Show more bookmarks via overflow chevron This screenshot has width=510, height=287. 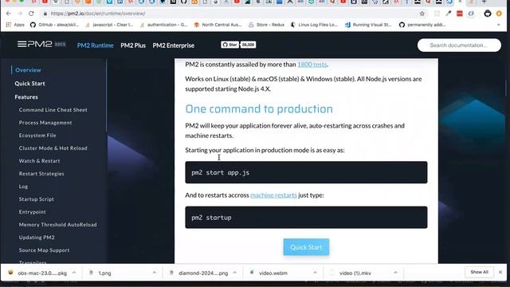(x=498, y=25)
